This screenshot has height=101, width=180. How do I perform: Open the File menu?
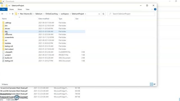[4, 9]
